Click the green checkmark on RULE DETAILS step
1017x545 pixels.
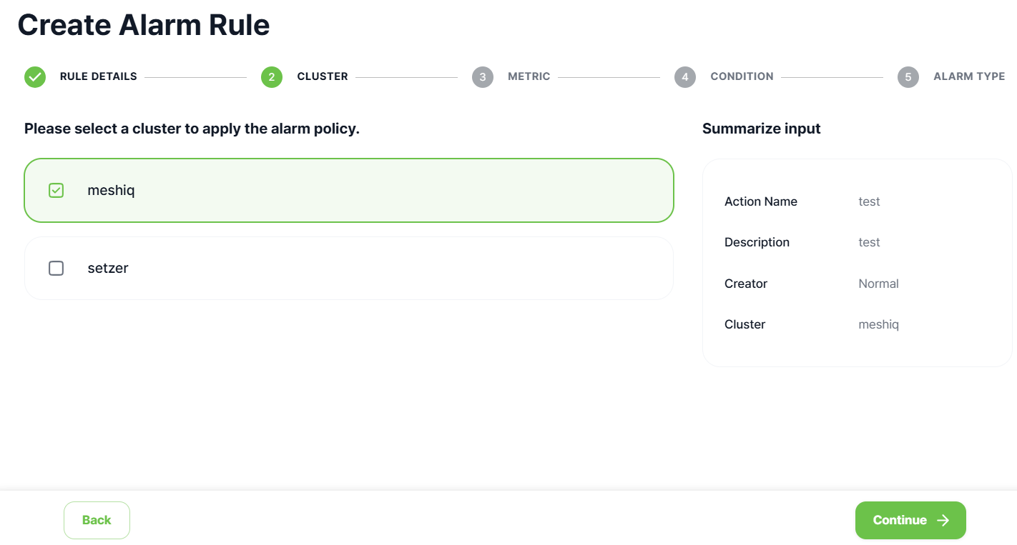coord(34,76)
